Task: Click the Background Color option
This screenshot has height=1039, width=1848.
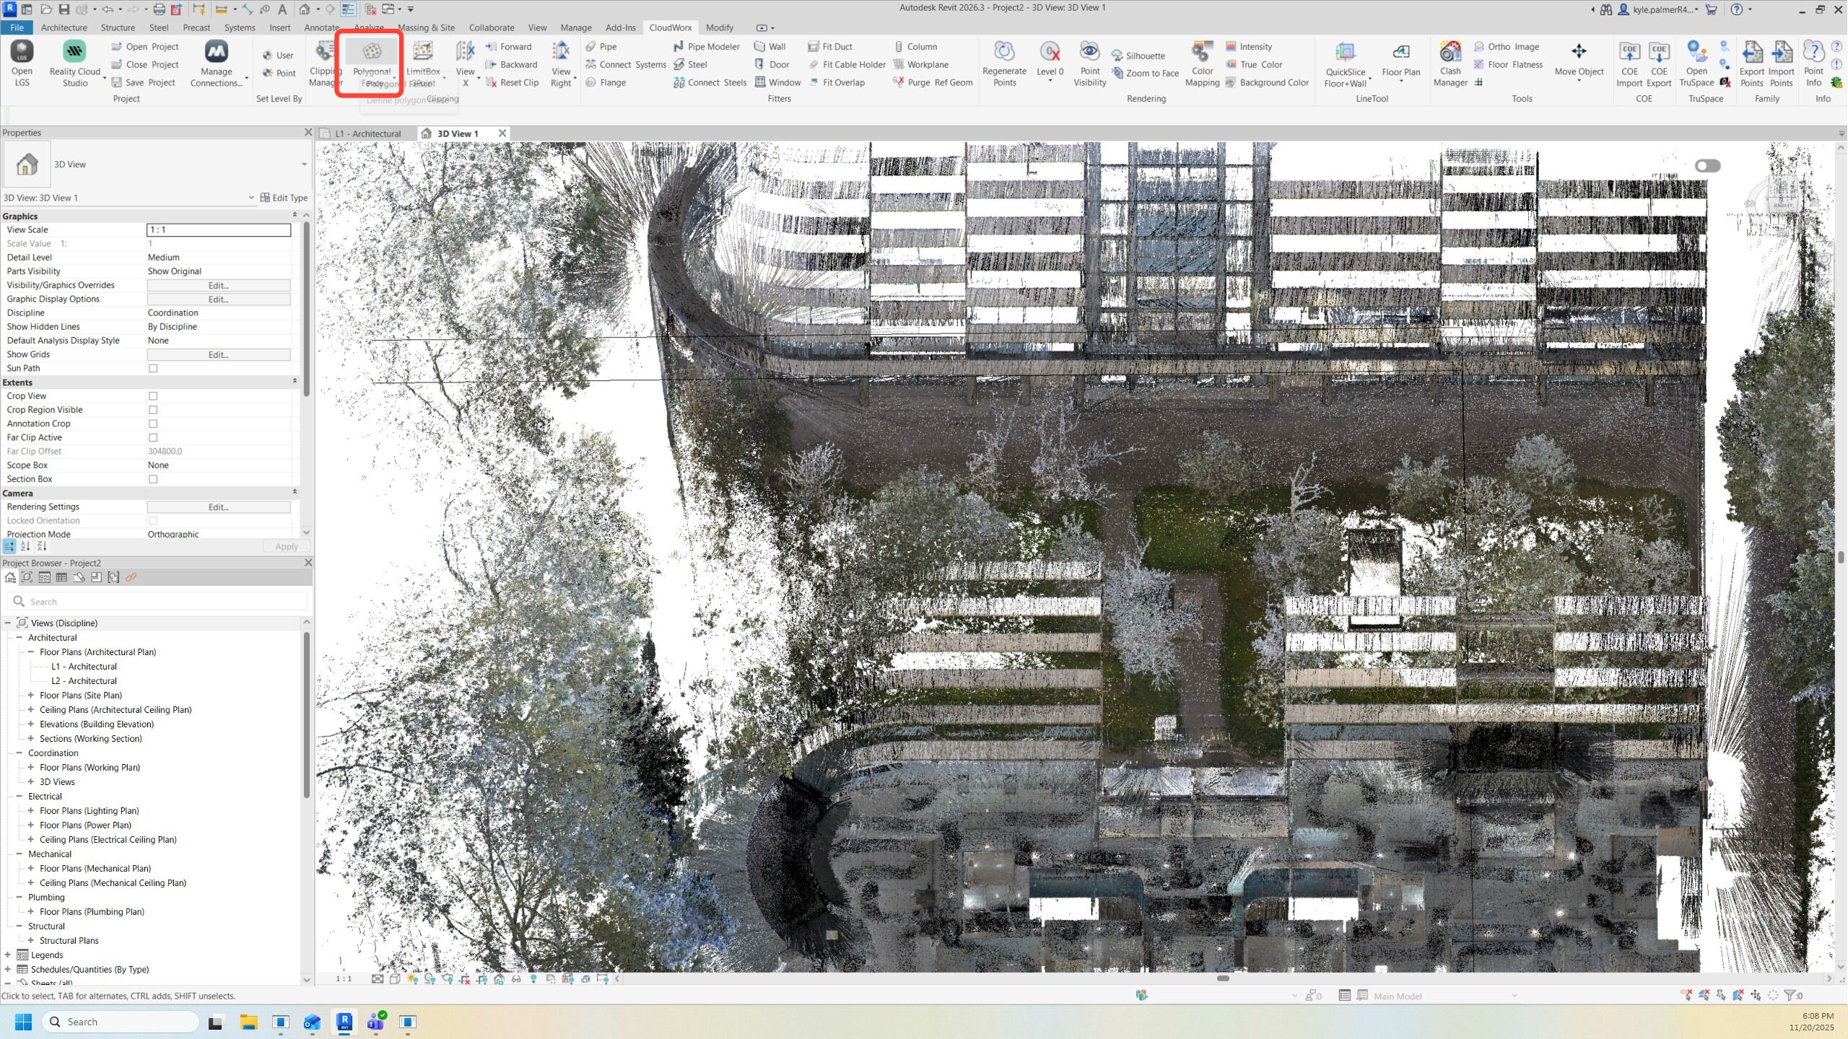Action: tap(1273, 82)
